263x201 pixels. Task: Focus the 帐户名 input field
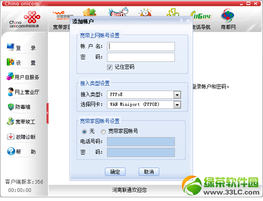point(141,47)
